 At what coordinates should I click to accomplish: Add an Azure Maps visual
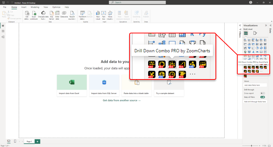[x=253, y=52]
